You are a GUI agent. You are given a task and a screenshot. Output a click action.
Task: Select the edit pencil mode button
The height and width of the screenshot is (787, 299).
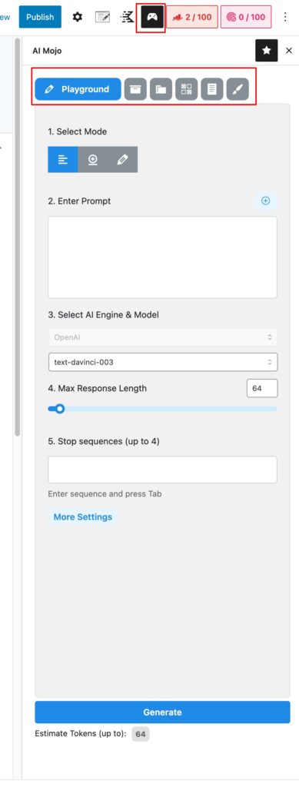(122, 160)
